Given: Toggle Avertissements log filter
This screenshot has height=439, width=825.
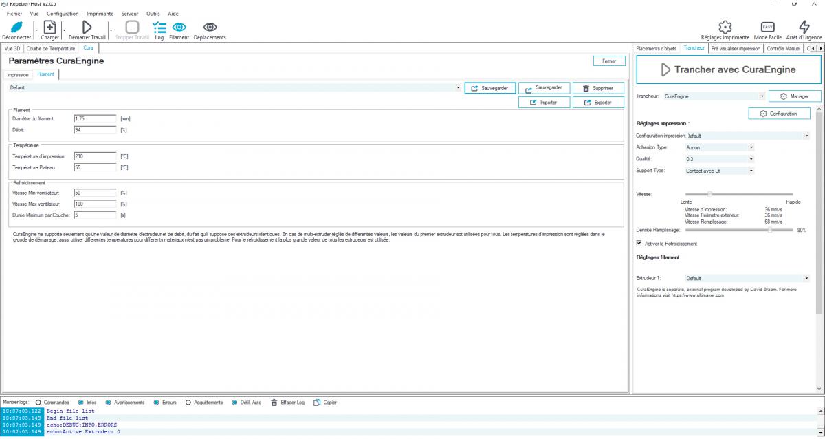Looking at the screenshot, I should pos(107,403).
